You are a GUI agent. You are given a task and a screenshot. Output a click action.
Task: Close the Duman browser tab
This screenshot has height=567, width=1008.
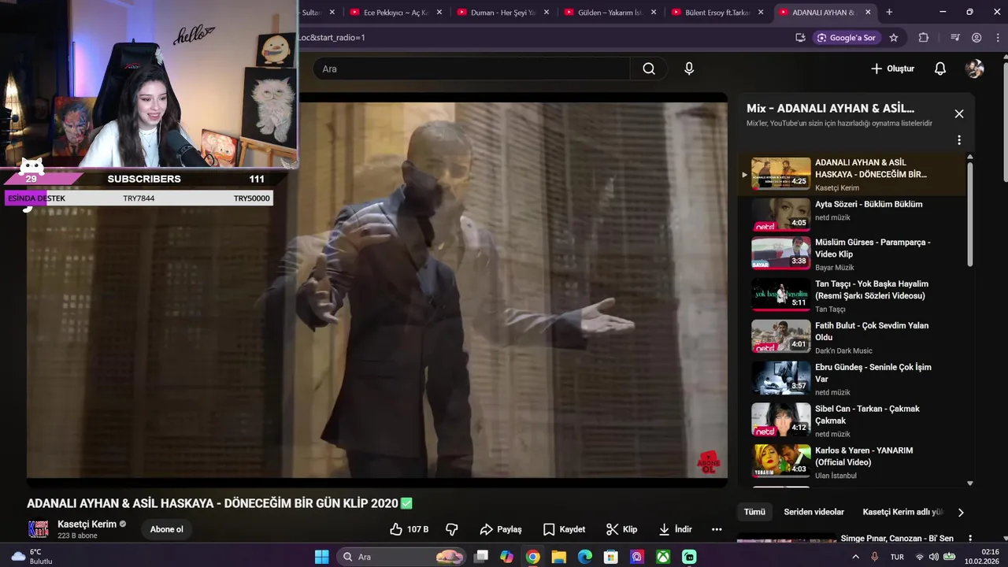pyautogui.click(x=547, y=13)
